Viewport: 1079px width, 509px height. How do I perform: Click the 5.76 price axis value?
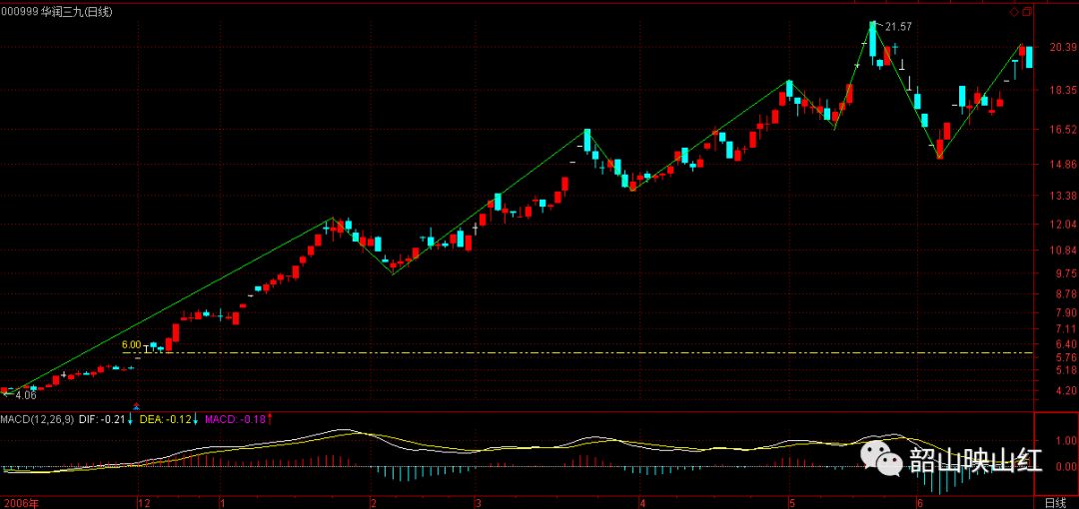pyautogui.click(x=1066, y=357)
